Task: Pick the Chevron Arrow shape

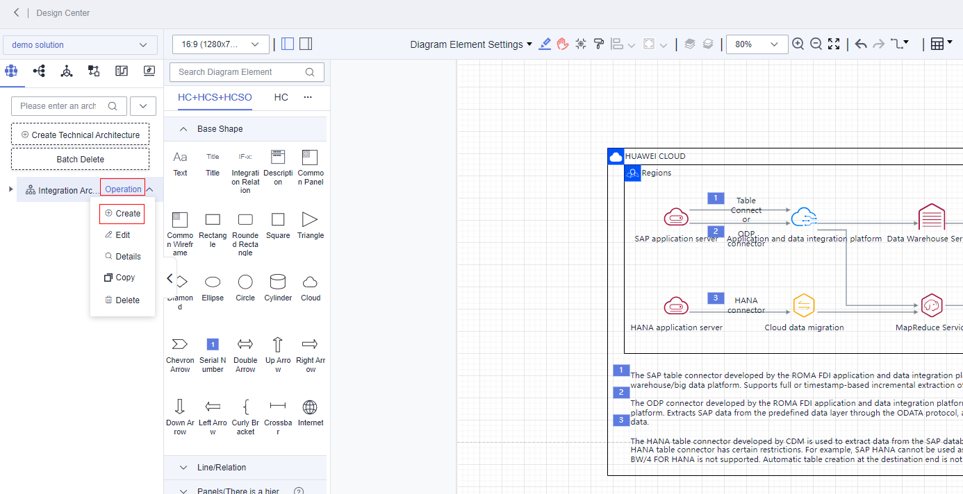Action: click(x=180, y=355)
